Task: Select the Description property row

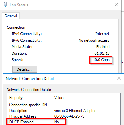Action: point(64,111)
